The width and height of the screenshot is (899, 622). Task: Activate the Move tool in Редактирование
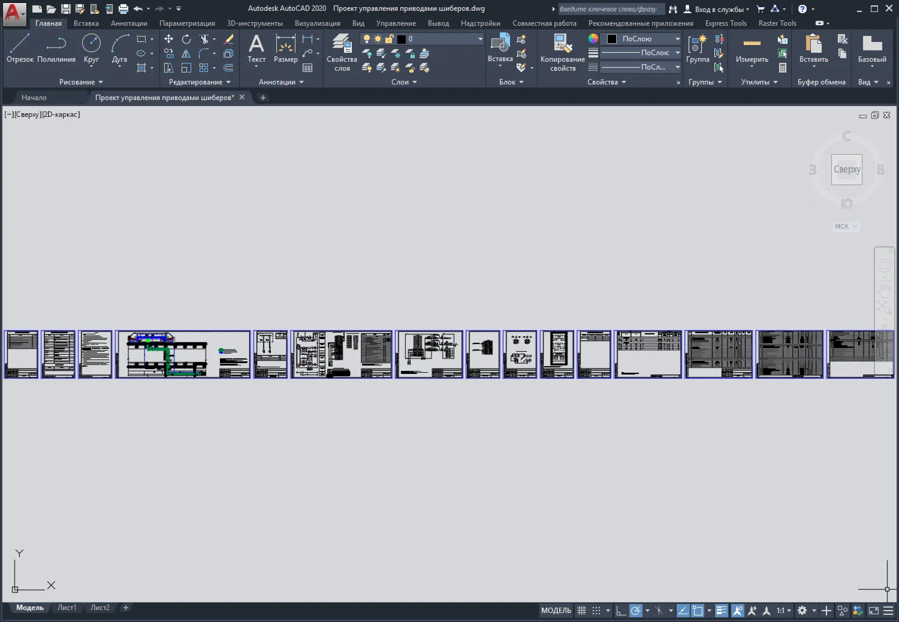[169, 39]
